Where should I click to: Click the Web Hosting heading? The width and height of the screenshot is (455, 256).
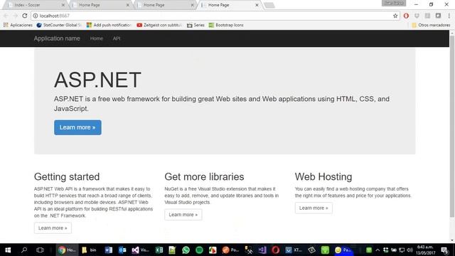tap(323, 177)
